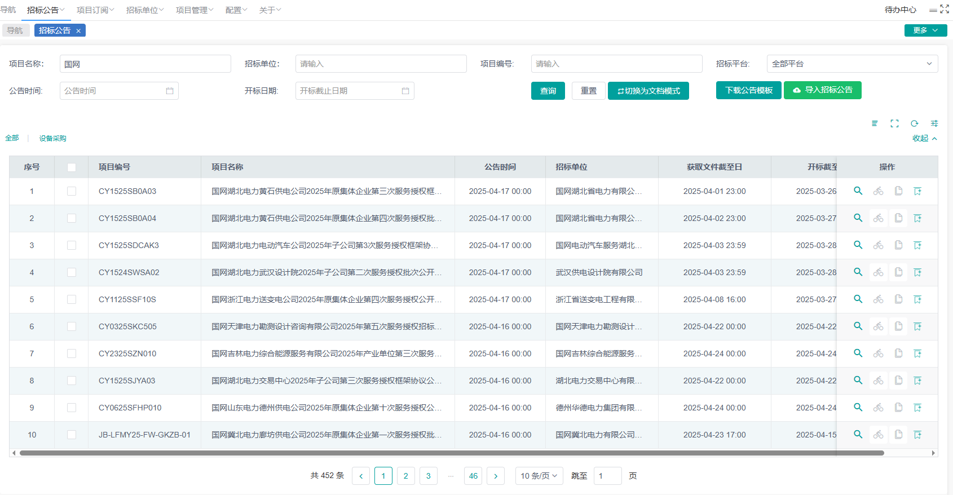Click the table refresh icon
Viewport: 953px width, 495px height.
click(914, 123)
